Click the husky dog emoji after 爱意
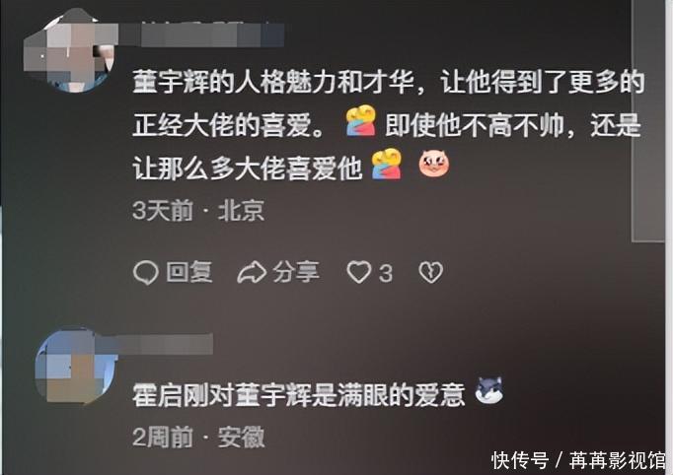 489,390
